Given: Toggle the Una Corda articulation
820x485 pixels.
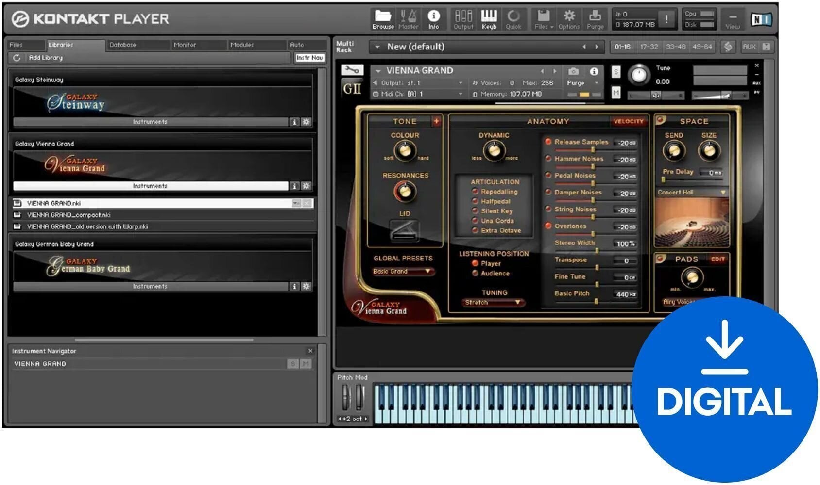Looking at the screenshot, I should click(476, 221).
